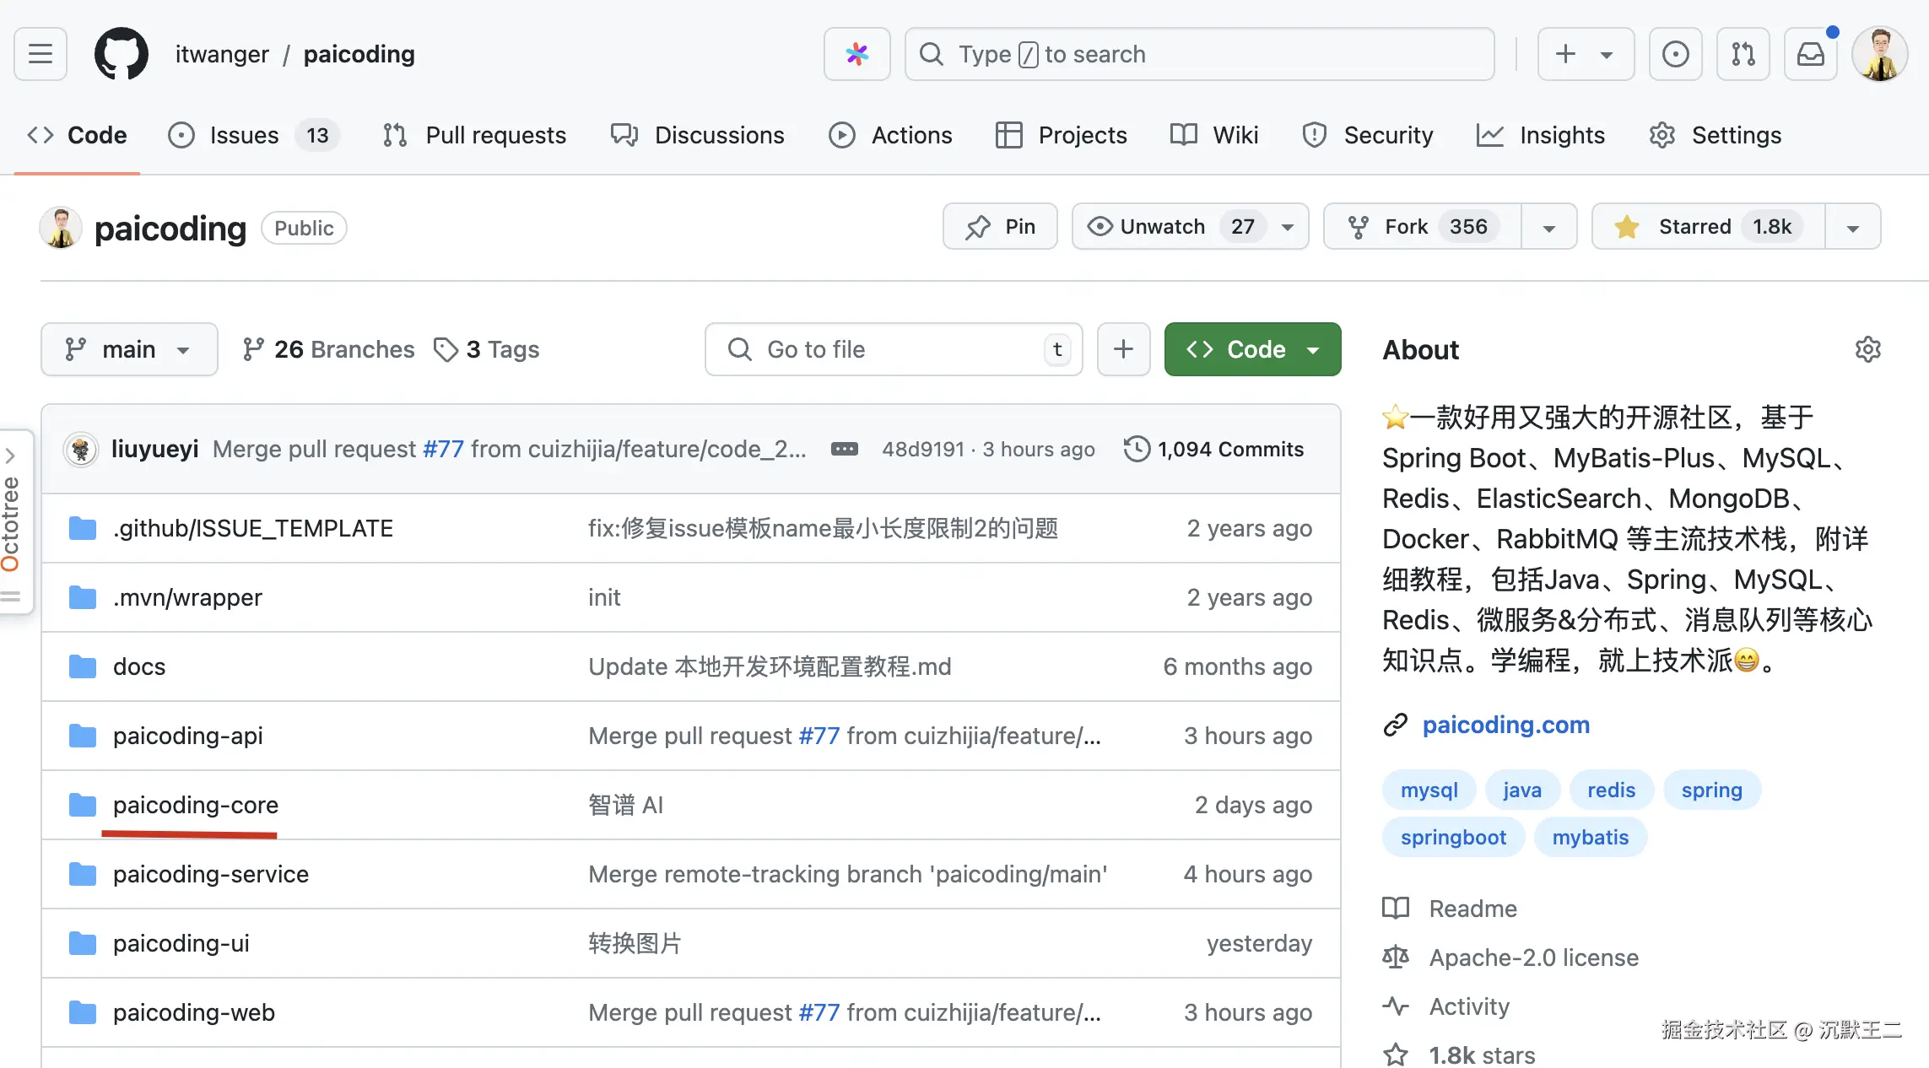Open Copilot colorful star icon

coord(856,54)
